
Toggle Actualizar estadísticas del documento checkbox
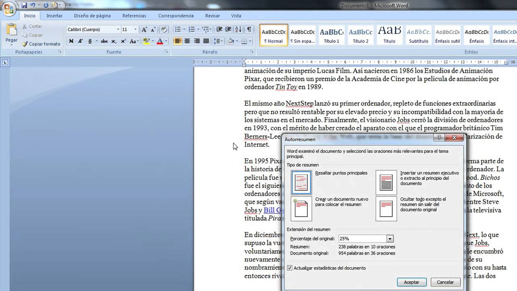[290, 268]
